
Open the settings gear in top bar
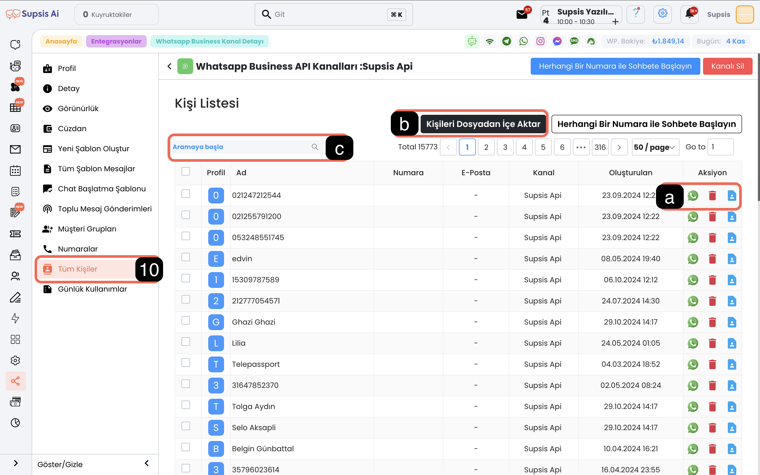(x=663, y=15)
